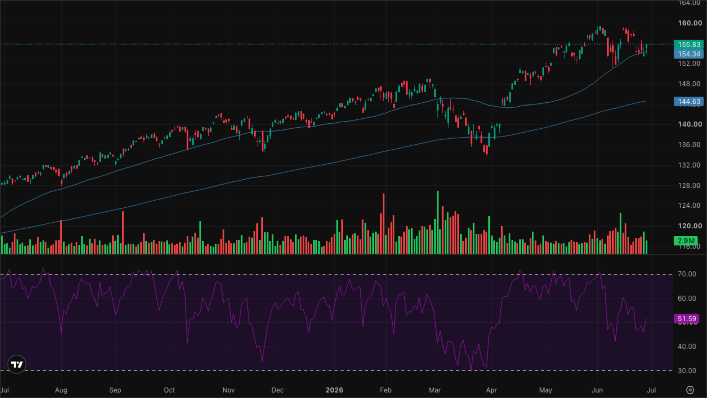The image size is (707, 398).
Task: Click the Nov label on time axis
Action: coord(229,390)
